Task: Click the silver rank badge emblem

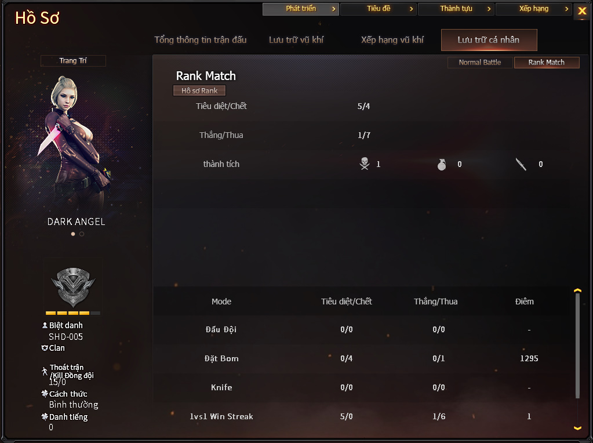Action: coord(73,287)
